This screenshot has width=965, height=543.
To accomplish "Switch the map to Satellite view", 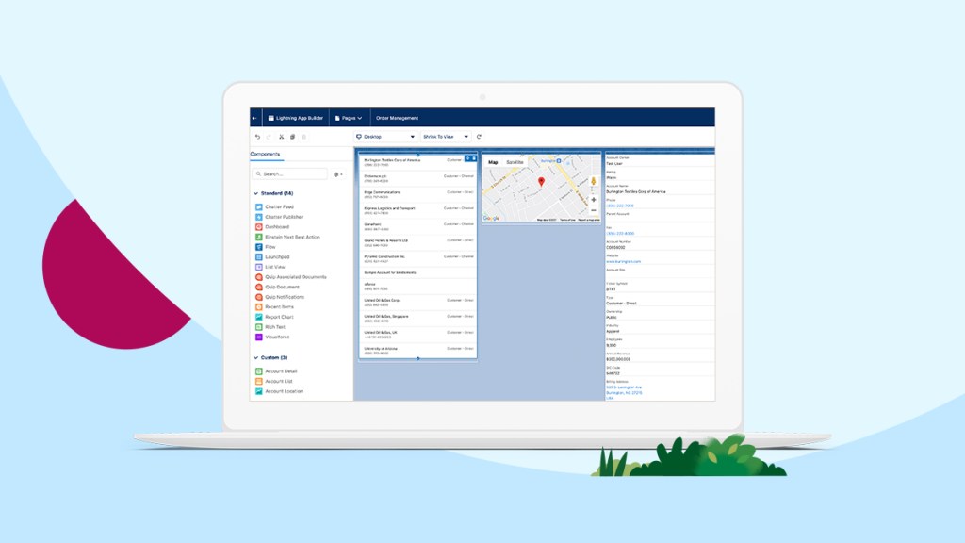I will click(x=515, y=162).
